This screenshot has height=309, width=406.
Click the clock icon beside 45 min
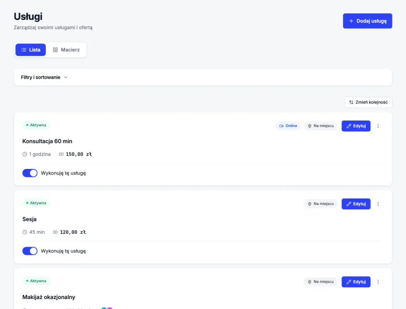pos(24,232)
